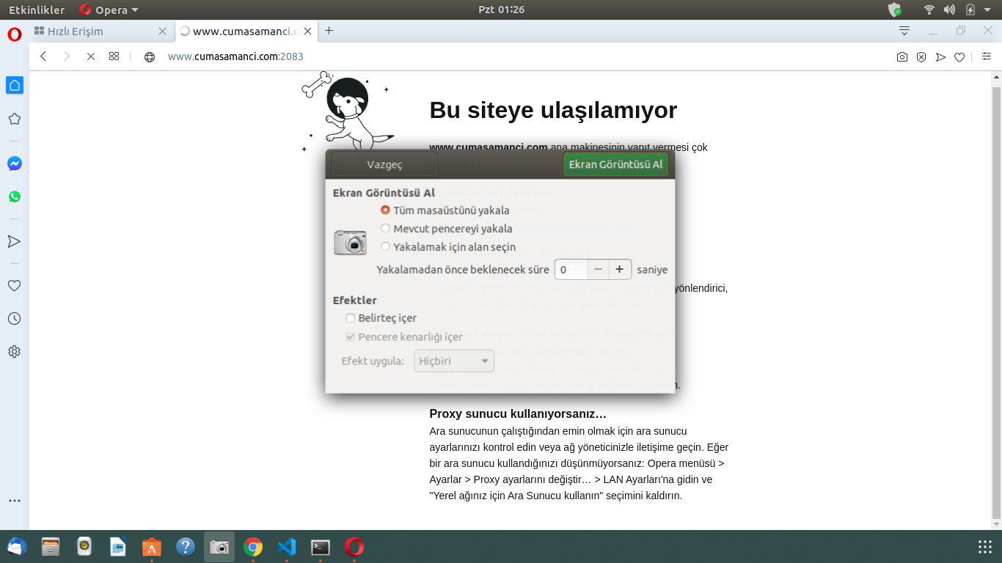Open My Flow arrow in the Opera sidebar
This screenshot has height=563, width=1002.
pyautogui.click(x=15, y=241)
